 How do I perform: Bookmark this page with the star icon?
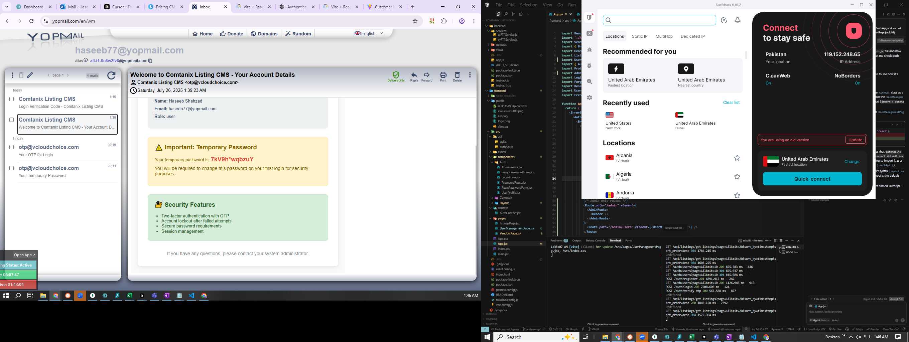(x=415, y=21)
